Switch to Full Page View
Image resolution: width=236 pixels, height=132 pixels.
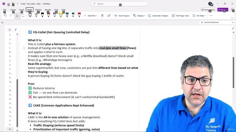click(x=180, y=15)
